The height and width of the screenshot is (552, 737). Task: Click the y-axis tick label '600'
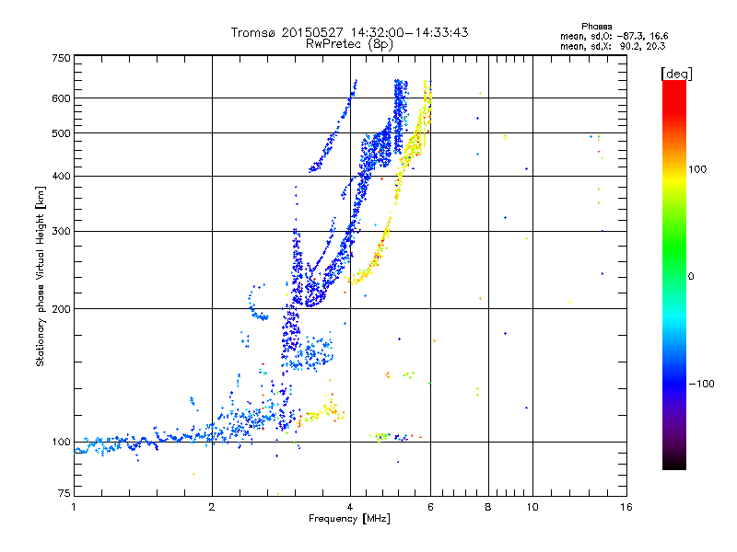click(x=61, y=98)
